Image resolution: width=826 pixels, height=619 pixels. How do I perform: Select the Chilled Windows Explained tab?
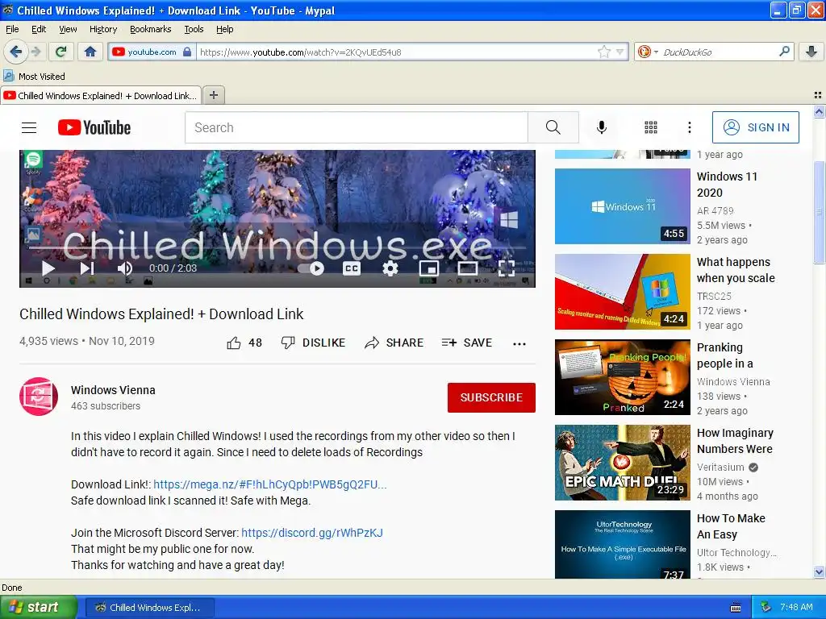pyautogui.click(x=101, y=96)
